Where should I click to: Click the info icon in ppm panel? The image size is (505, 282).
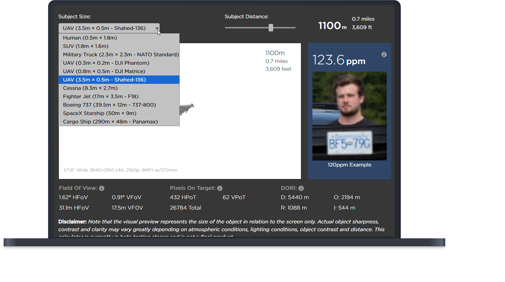pyautogui.click(x=384, y=55)
